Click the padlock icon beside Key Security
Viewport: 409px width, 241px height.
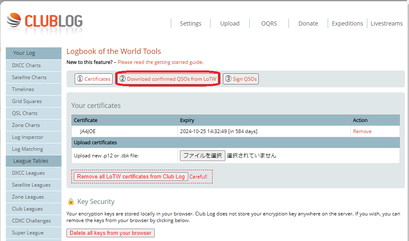[x=71, y=202]
